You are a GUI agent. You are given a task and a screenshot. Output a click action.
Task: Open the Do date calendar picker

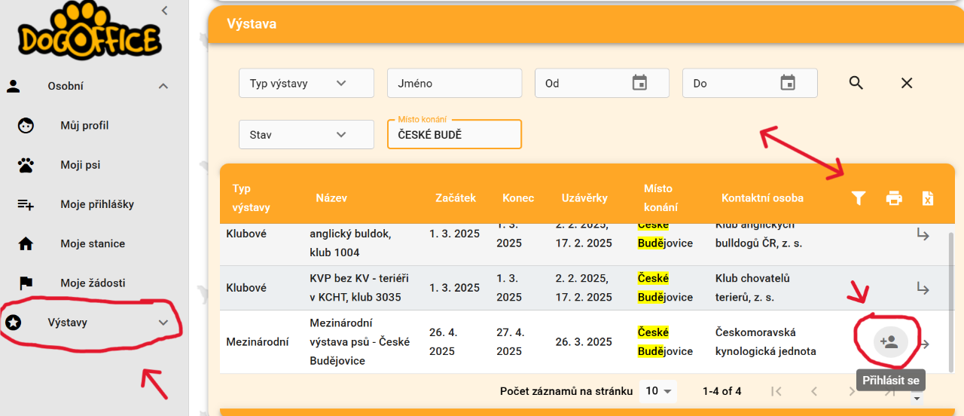click(x=788, y=83)
